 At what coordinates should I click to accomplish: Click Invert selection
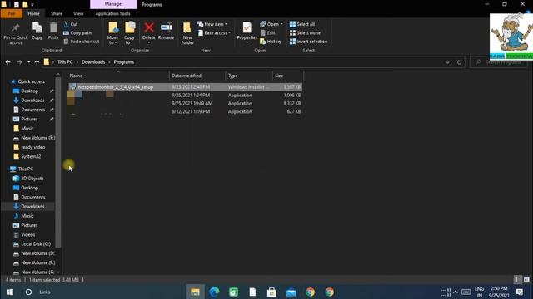click(309, 42)
